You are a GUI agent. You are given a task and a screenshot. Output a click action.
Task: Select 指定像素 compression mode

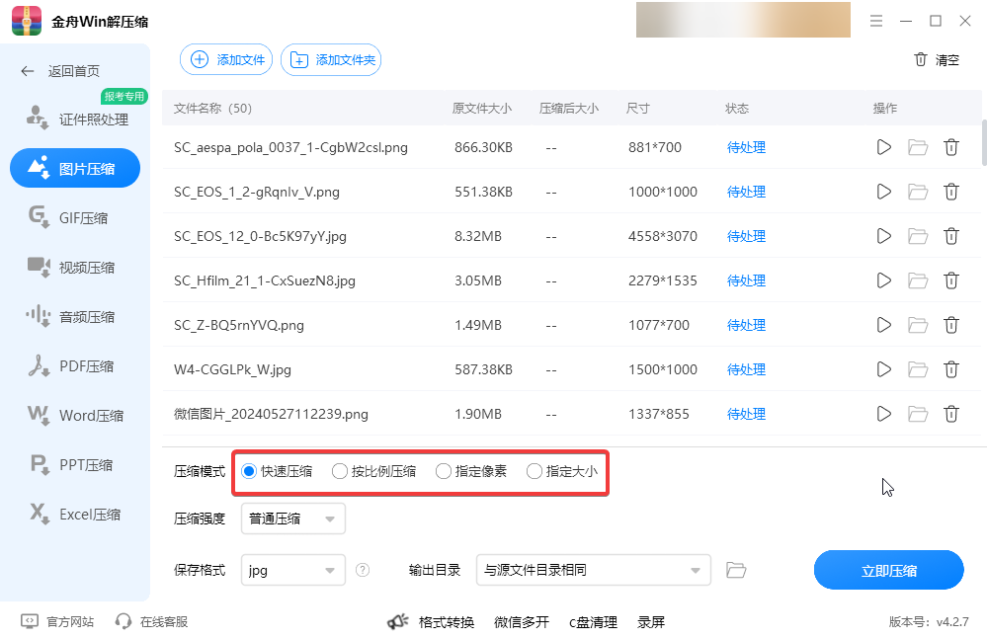(471, 471)
